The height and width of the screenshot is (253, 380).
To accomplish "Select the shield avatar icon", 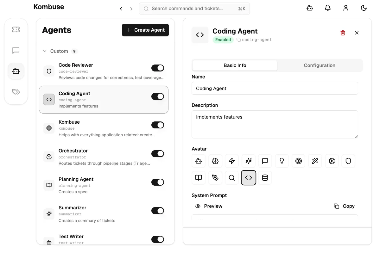I will 348,161.
